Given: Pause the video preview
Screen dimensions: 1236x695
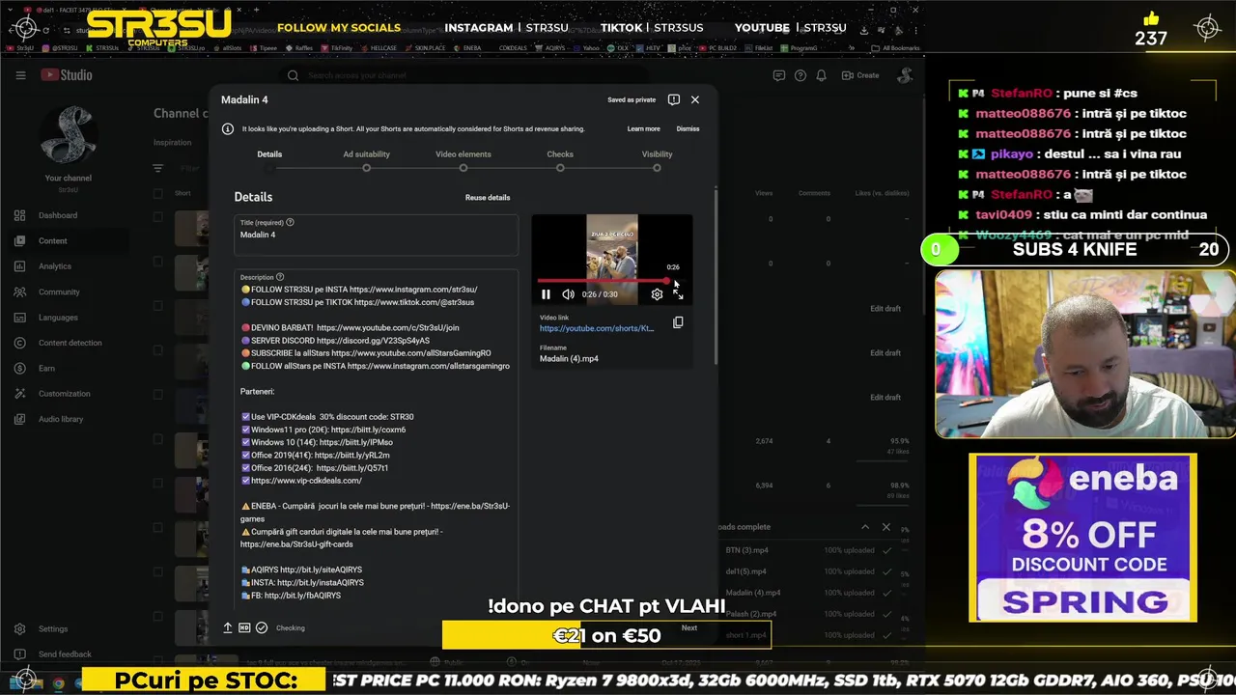Looking at the screenshot, I should click(546, 294).
